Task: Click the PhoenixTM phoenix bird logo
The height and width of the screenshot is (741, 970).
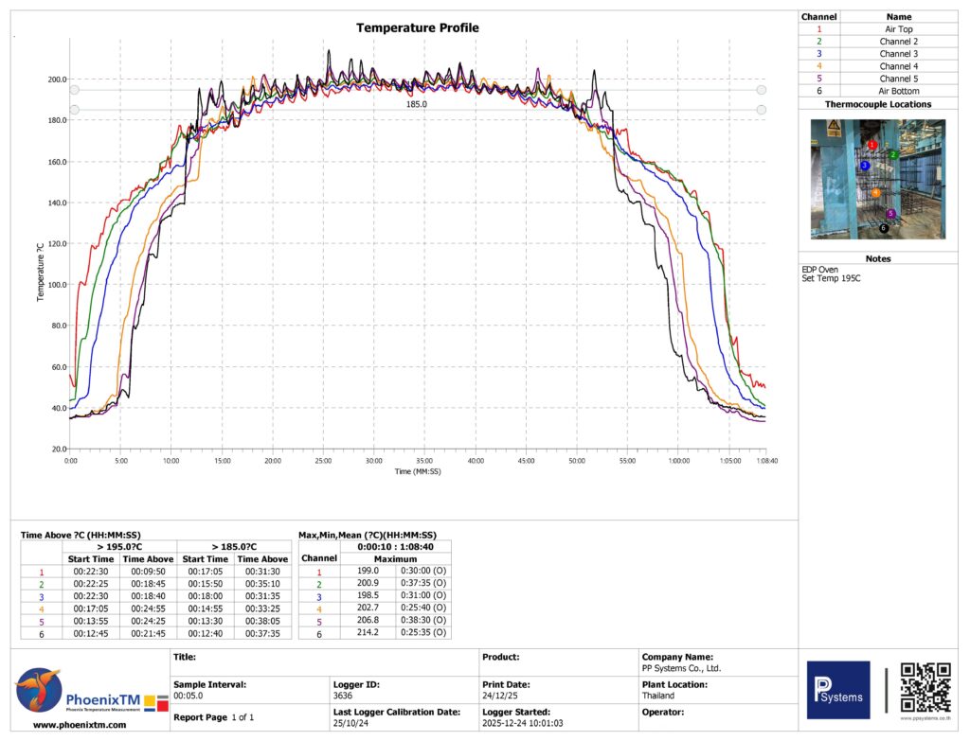Action: (38, 689)
